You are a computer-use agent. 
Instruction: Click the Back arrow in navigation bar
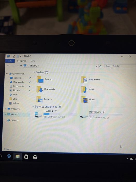[8, 66]
